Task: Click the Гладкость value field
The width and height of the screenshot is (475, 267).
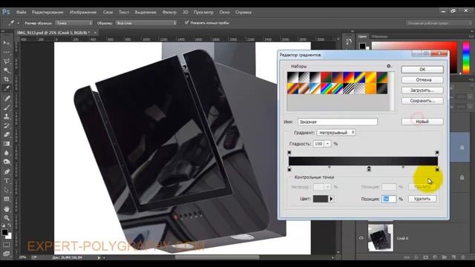Action: [x=318, y=144]
